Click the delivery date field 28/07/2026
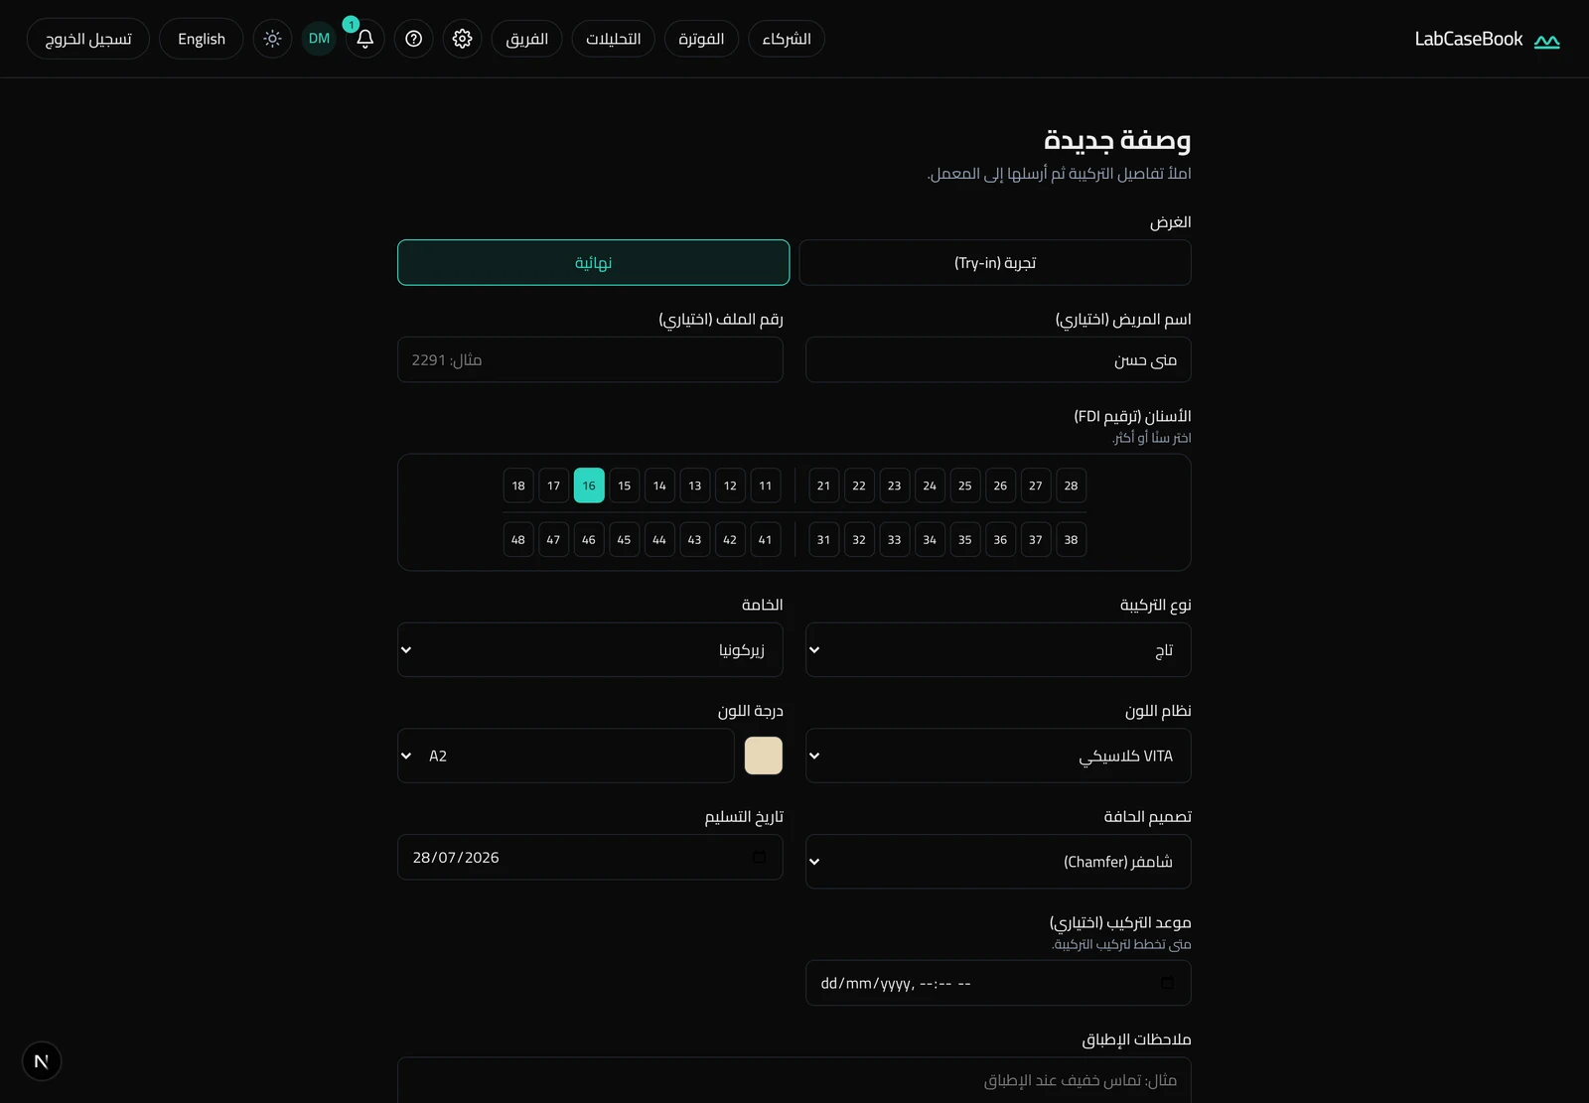The height and width of the screenshot is (1103, 1589). (x=590, y=857)
